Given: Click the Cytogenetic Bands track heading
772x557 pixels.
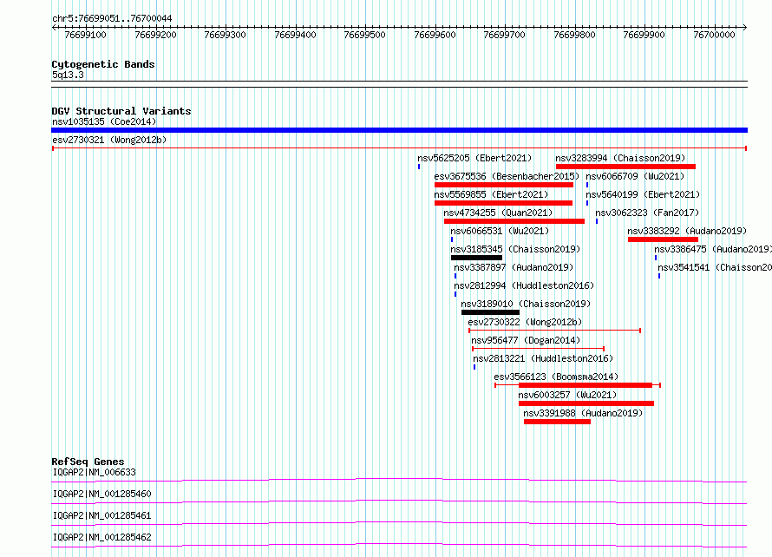Looking at the screenshot, I should [x=103, y=64].
